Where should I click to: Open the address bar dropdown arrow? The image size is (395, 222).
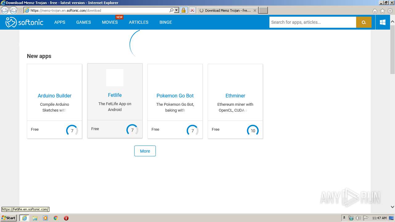pos(177,10)
